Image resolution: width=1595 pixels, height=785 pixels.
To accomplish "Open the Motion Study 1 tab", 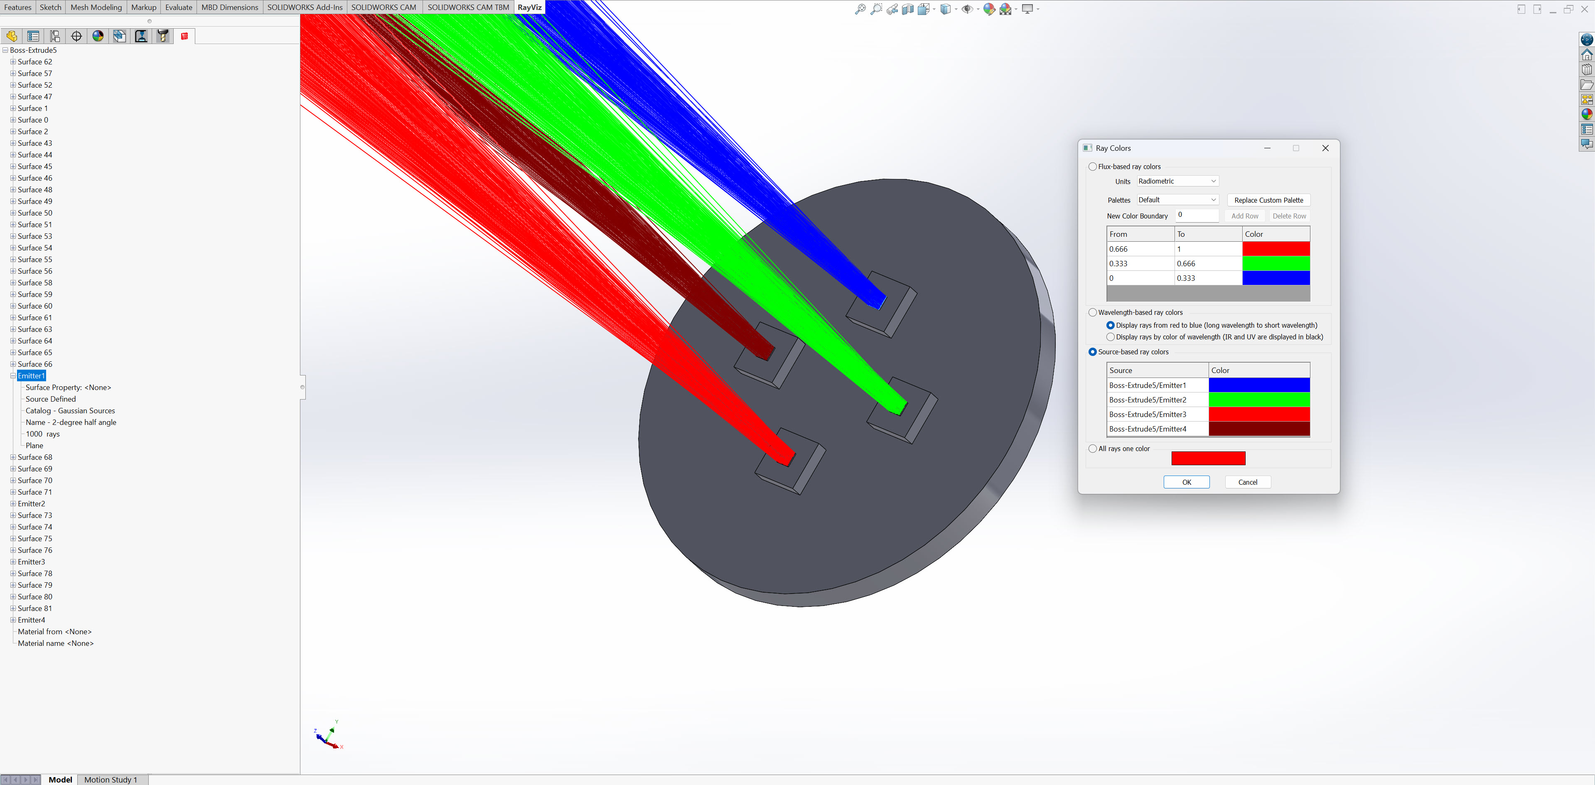I will tap(111, 780).
